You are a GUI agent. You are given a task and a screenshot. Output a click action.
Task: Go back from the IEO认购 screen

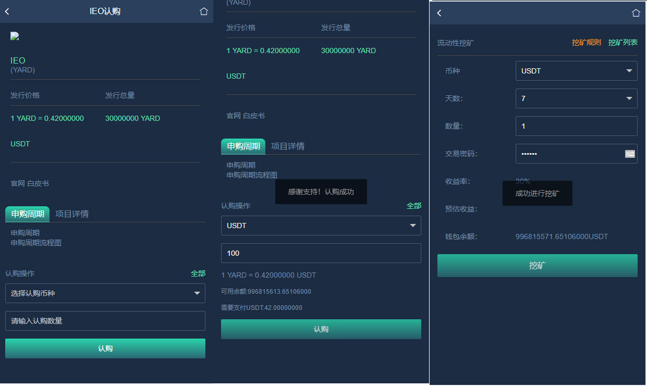click(7, 11)
